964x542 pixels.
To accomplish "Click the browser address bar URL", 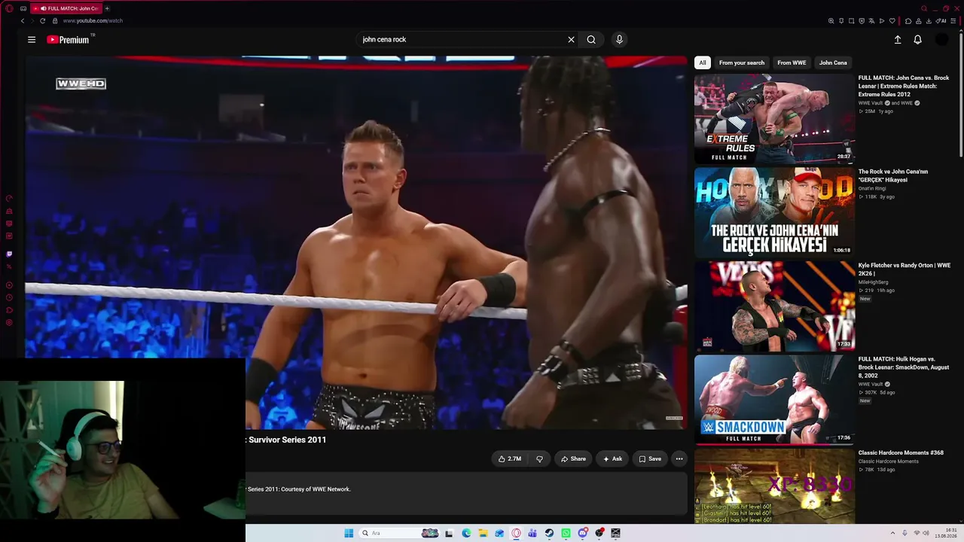I will click(x=93, y=21).
